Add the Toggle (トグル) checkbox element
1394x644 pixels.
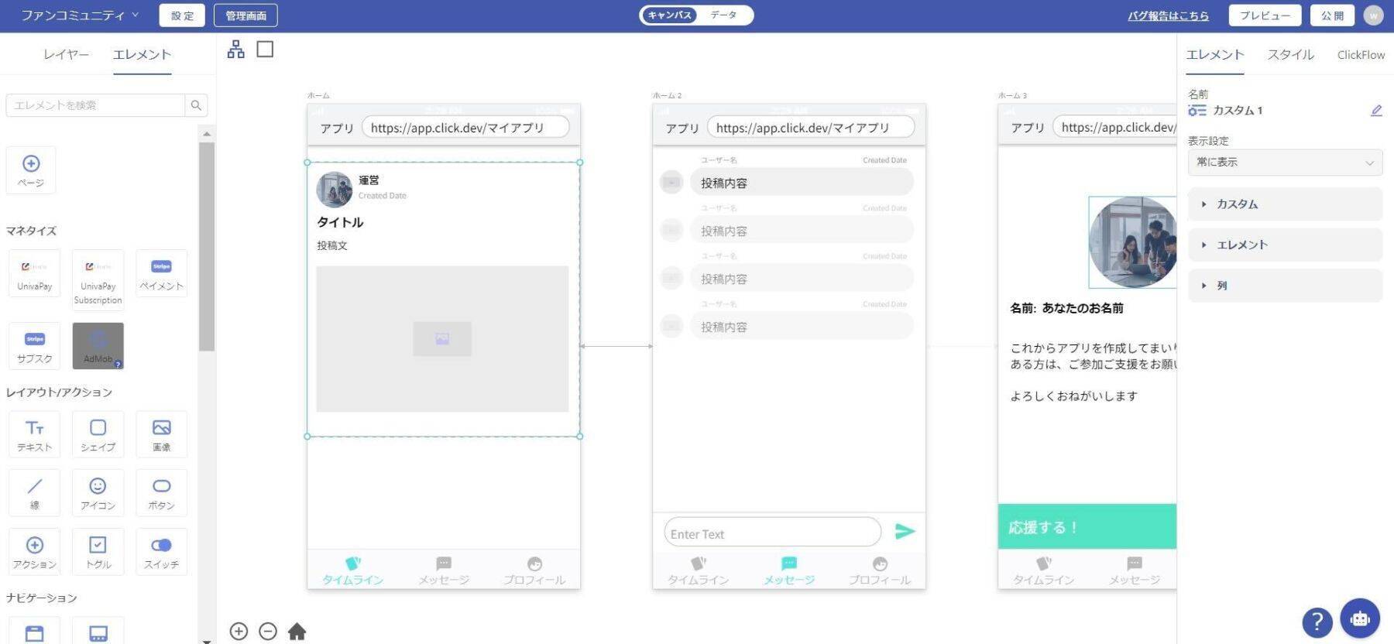pyautogui.click(x=98, y=551)
